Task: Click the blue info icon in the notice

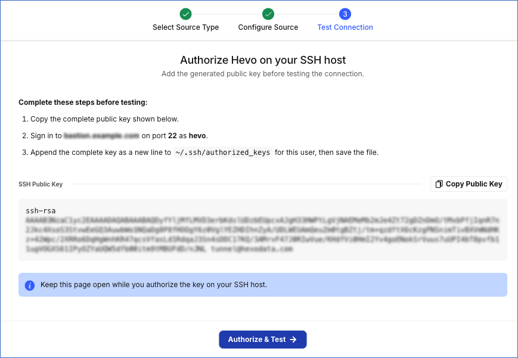Action: pos(30,285)
